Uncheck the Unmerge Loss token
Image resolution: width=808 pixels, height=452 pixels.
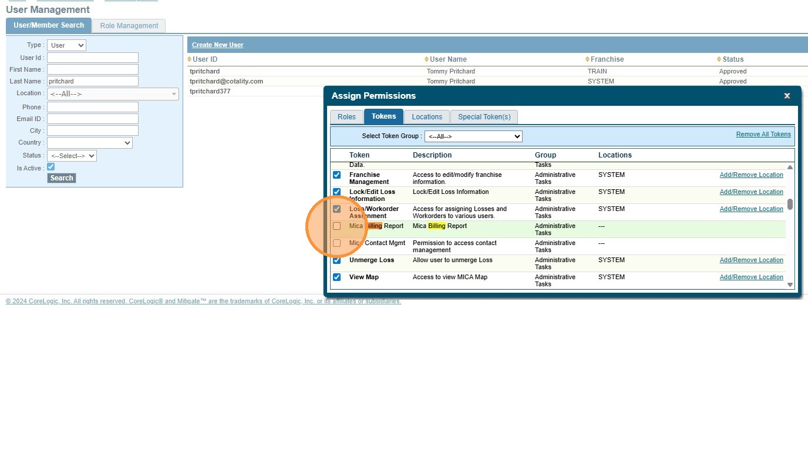tap(337, 260)
